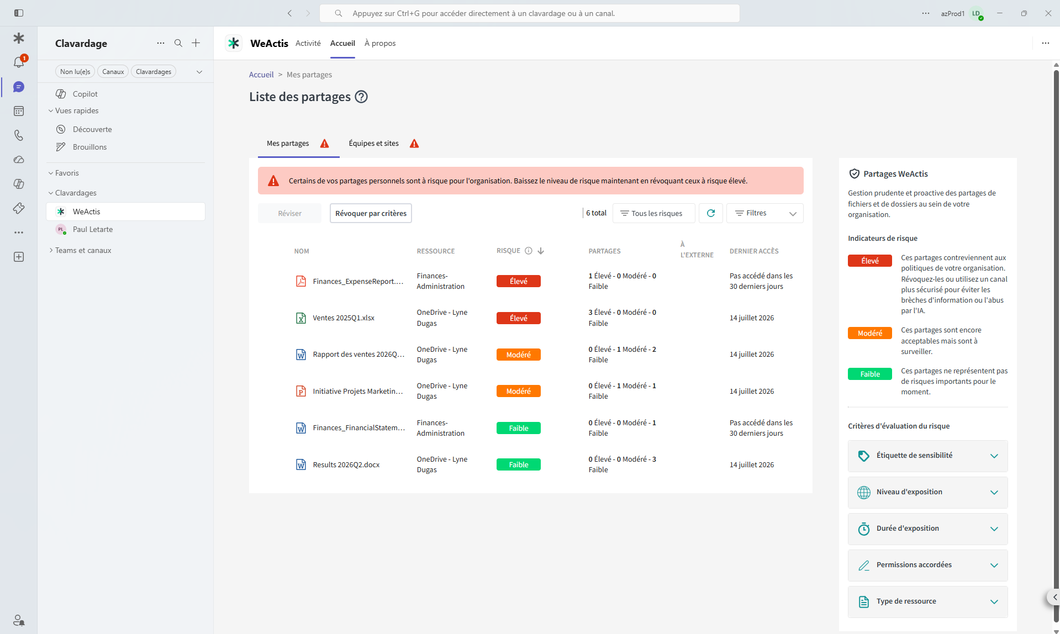Expand Permissions accordées criteria

click(928, 565)
